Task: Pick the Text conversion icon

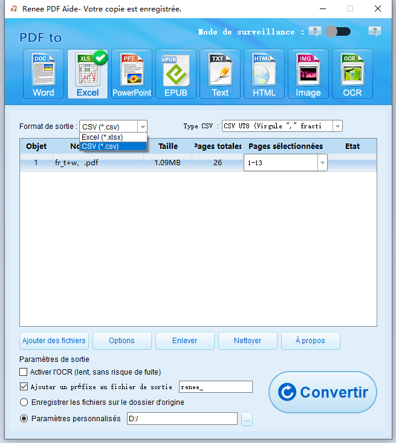Action: [220, 74]
